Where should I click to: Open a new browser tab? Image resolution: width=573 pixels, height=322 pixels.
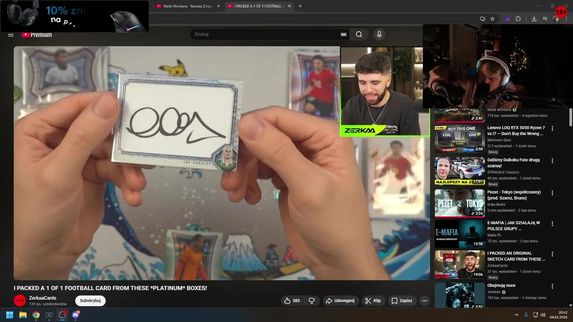pos(300,6)
